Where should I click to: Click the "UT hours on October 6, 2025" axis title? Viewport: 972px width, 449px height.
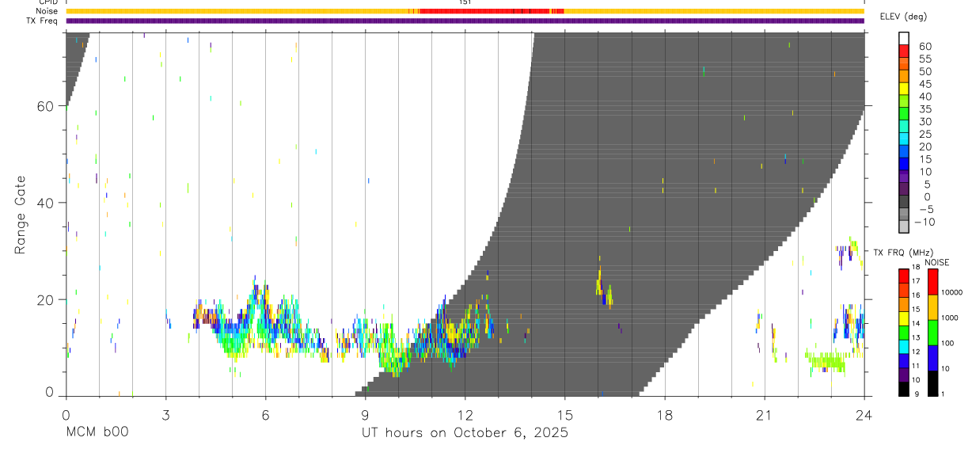pyautogui.click(x=465, y=433)
